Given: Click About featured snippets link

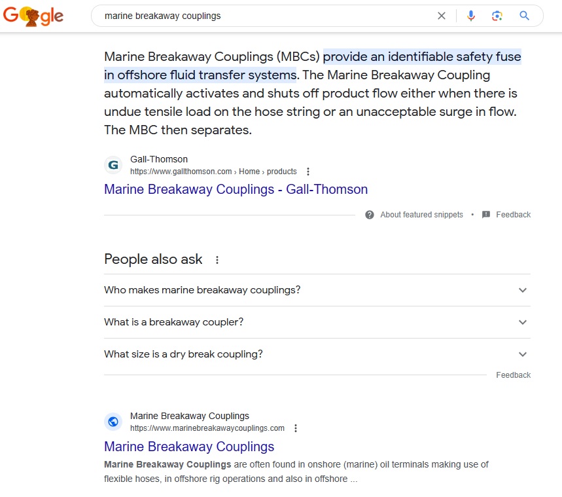Looking at the screenshot, I should click(x=421, y=215).
